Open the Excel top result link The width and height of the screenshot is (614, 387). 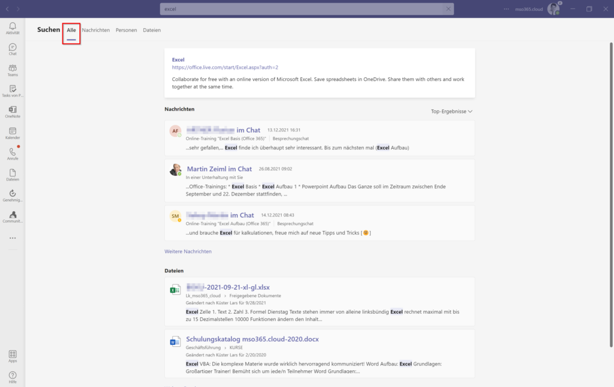[x=178, y=59]
